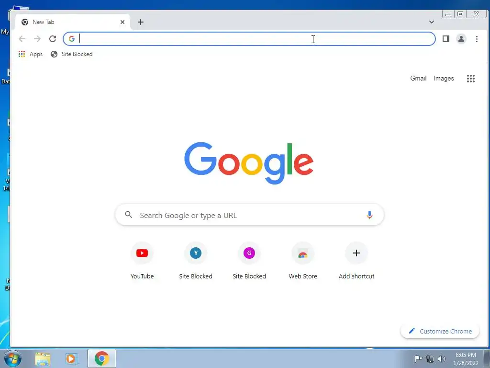
Task: Open the volume speaker tray icon
Action: (x=441, y=359)
